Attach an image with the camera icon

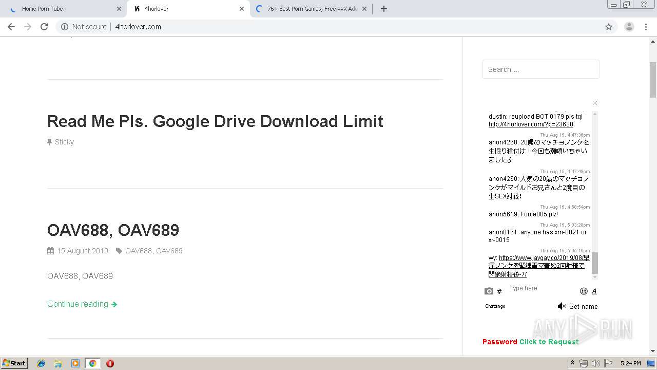point(489,291)
